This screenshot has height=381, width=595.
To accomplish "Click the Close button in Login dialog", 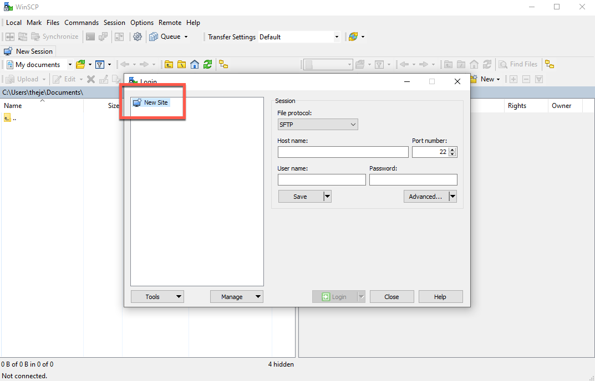I will pyautogui.click(x=391, y=297).
